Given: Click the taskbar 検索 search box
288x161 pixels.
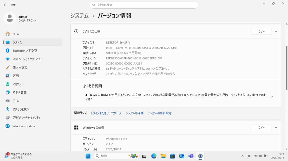Looking at the screenshot, I should (x=116, y=156).
